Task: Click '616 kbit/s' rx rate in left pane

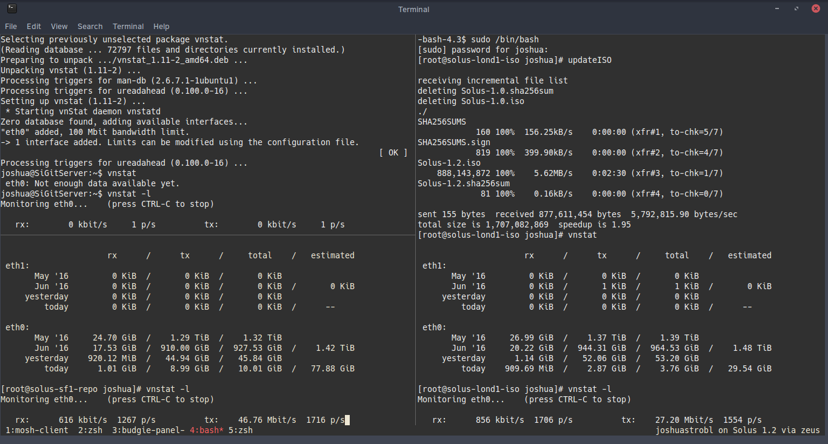Action: (83, 420)
